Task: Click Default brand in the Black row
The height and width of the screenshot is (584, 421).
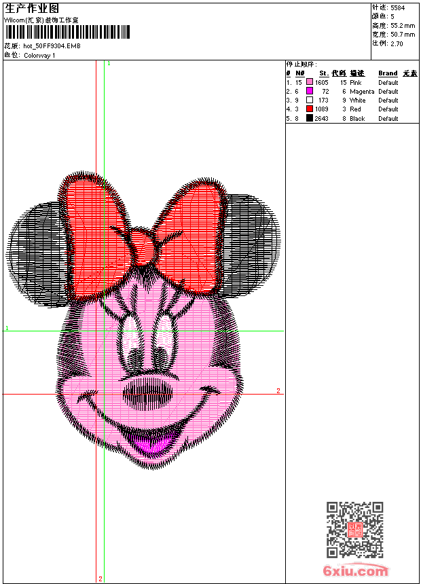Action: pyautogui.click(x=388, y=118)
